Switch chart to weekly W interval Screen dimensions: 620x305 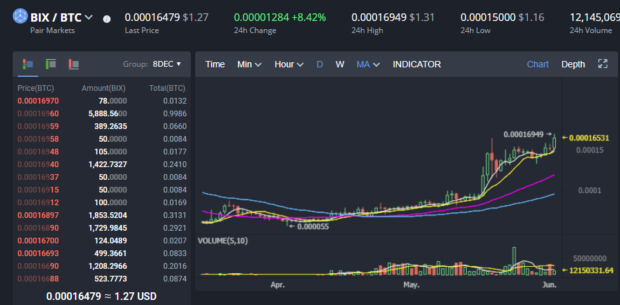[340, 64]
